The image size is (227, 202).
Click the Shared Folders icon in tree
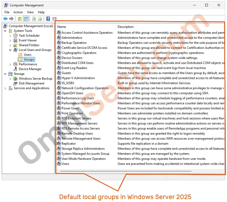coord(15,45)
